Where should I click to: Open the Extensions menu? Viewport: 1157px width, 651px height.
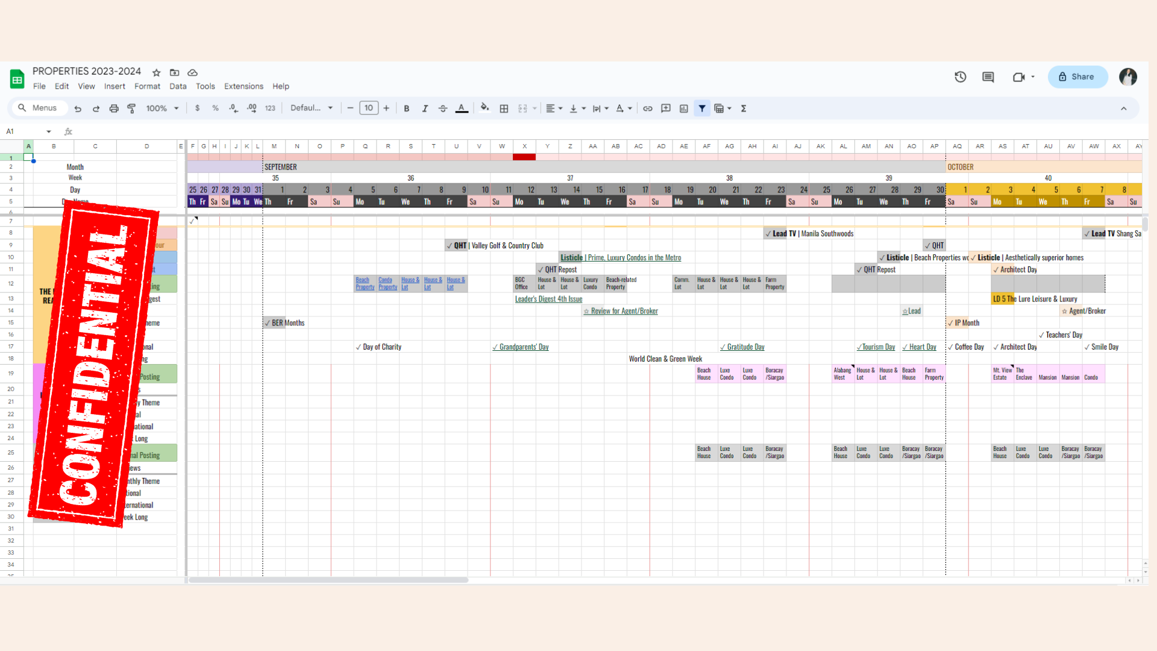tap(243, 86)
